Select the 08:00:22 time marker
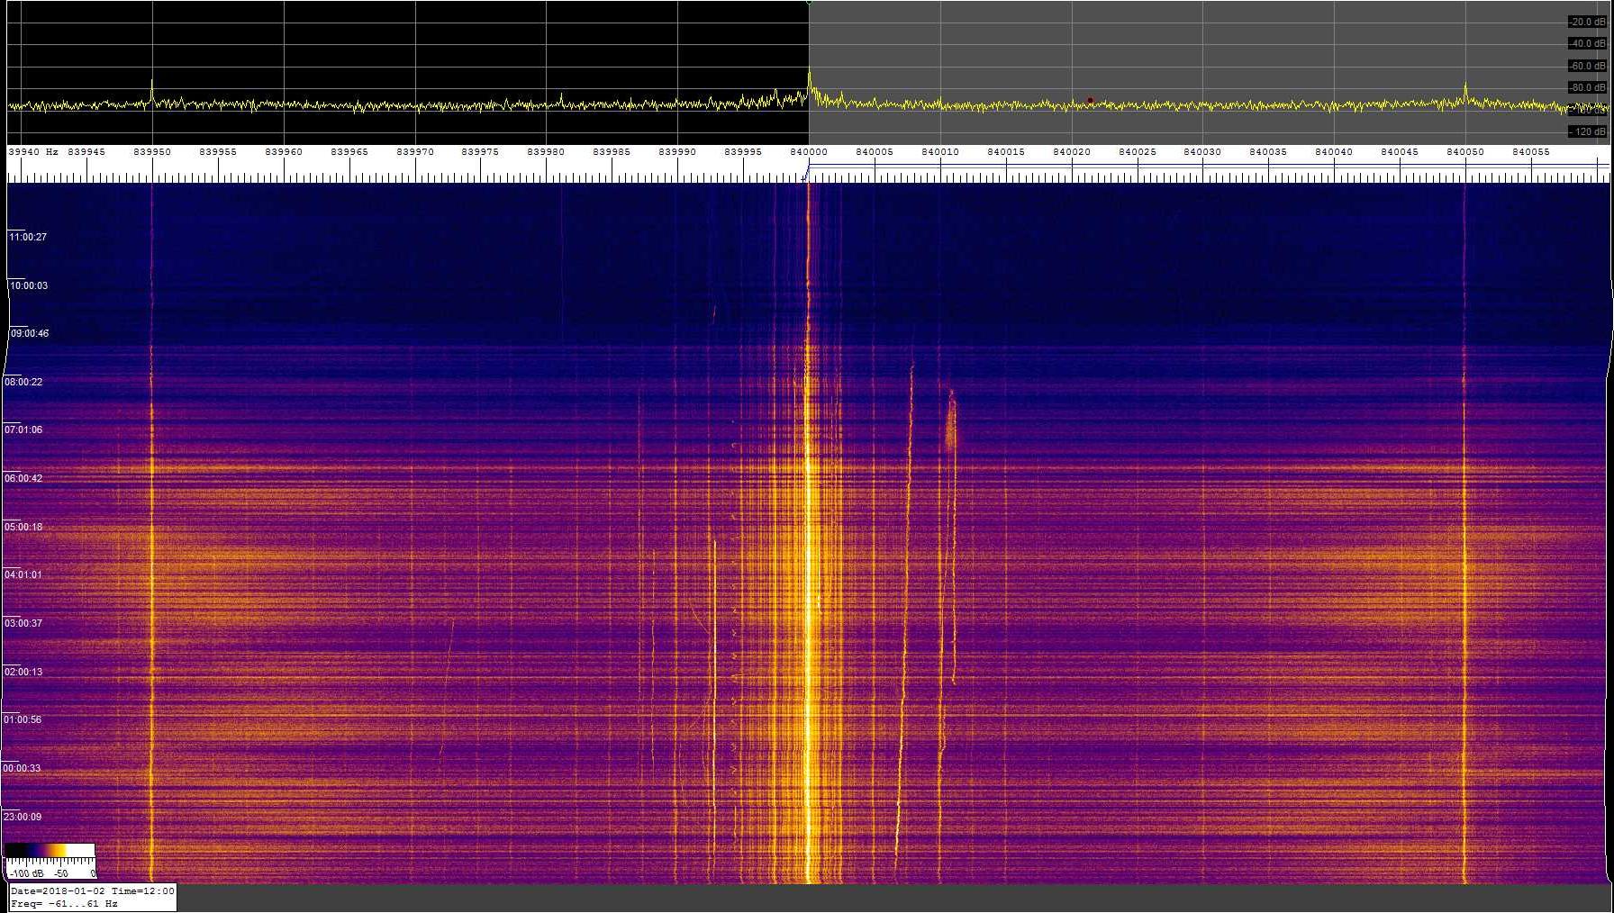 [x=23, y=382]
